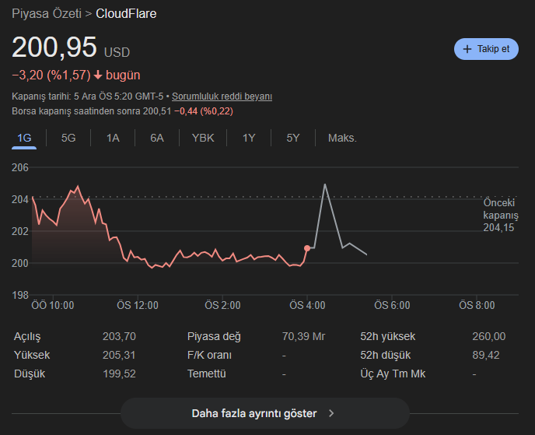Screen dimensions: 535x435
Task: Switch to the YBK range tab
Action: coord(203,138)
